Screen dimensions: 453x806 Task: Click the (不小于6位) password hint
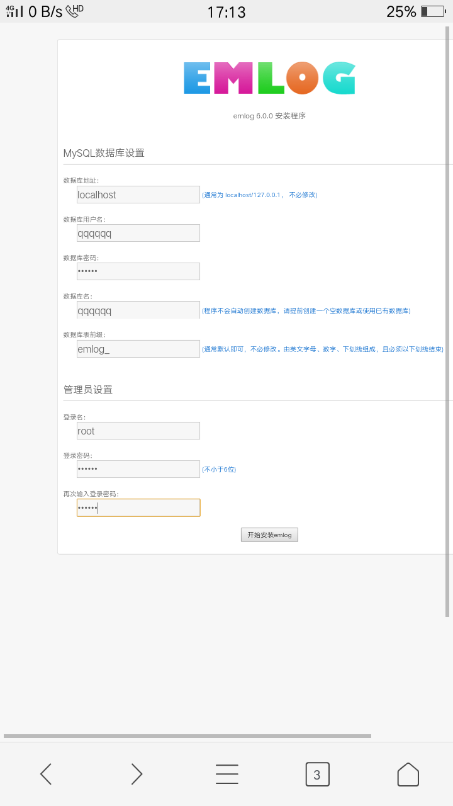click(x=219, y=470)
